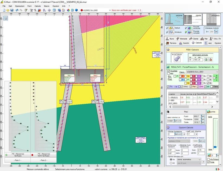223x171 pixels.
Task: Click the Armatura view icon
Action: [x=171, y=32]
